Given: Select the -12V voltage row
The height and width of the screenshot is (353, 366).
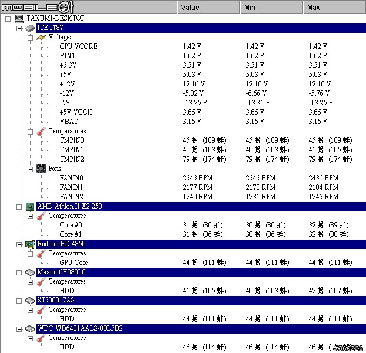Looking at the screenshot, I should pos(66,93).
